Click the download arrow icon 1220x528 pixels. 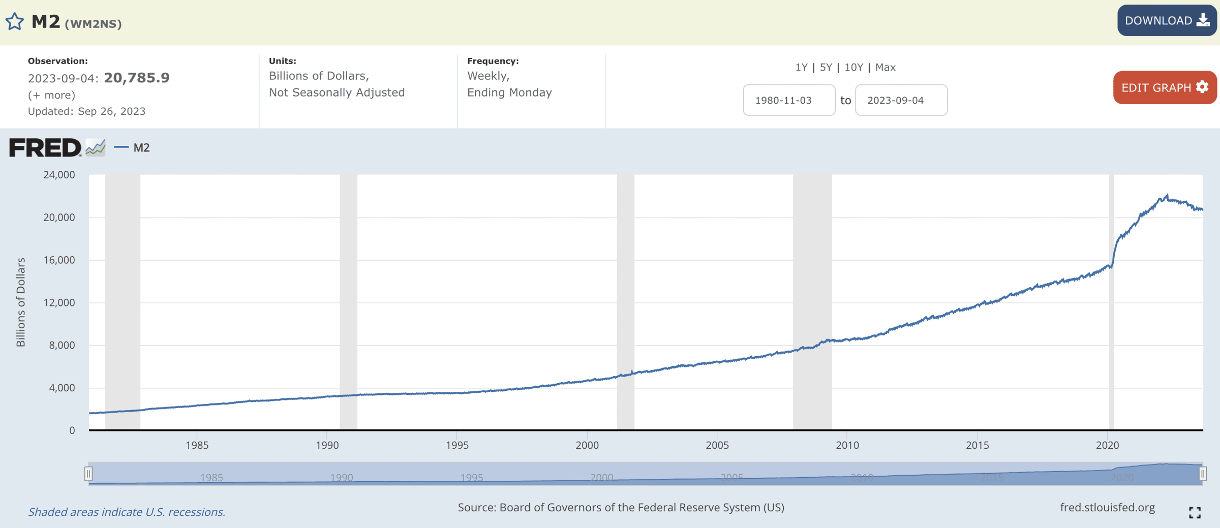pyautogui.click(x=1203, y=20)
